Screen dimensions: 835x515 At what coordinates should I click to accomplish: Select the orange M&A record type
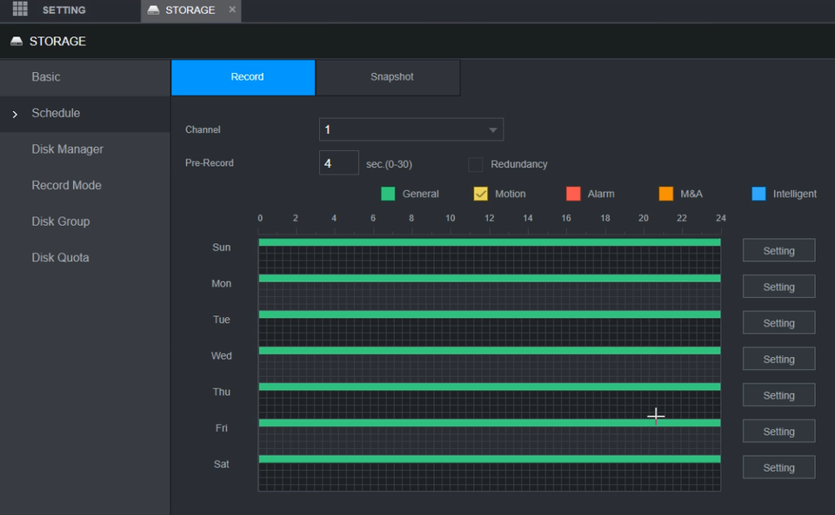[x=666, y=194]
